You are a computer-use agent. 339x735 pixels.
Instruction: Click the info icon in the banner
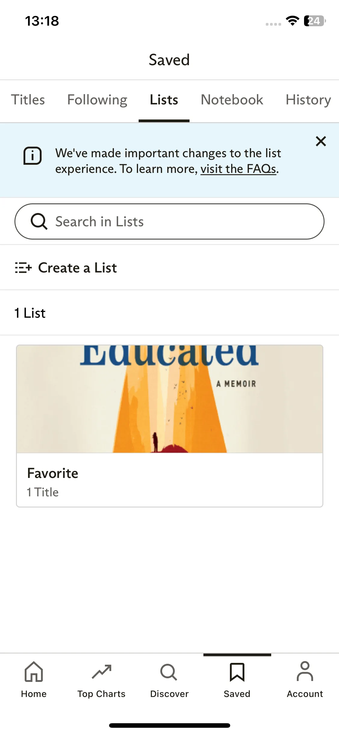tap(33, 156)
